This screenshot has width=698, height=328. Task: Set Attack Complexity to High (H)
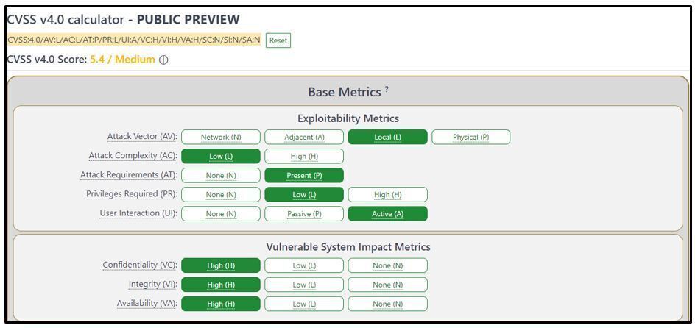coord(304,156)
